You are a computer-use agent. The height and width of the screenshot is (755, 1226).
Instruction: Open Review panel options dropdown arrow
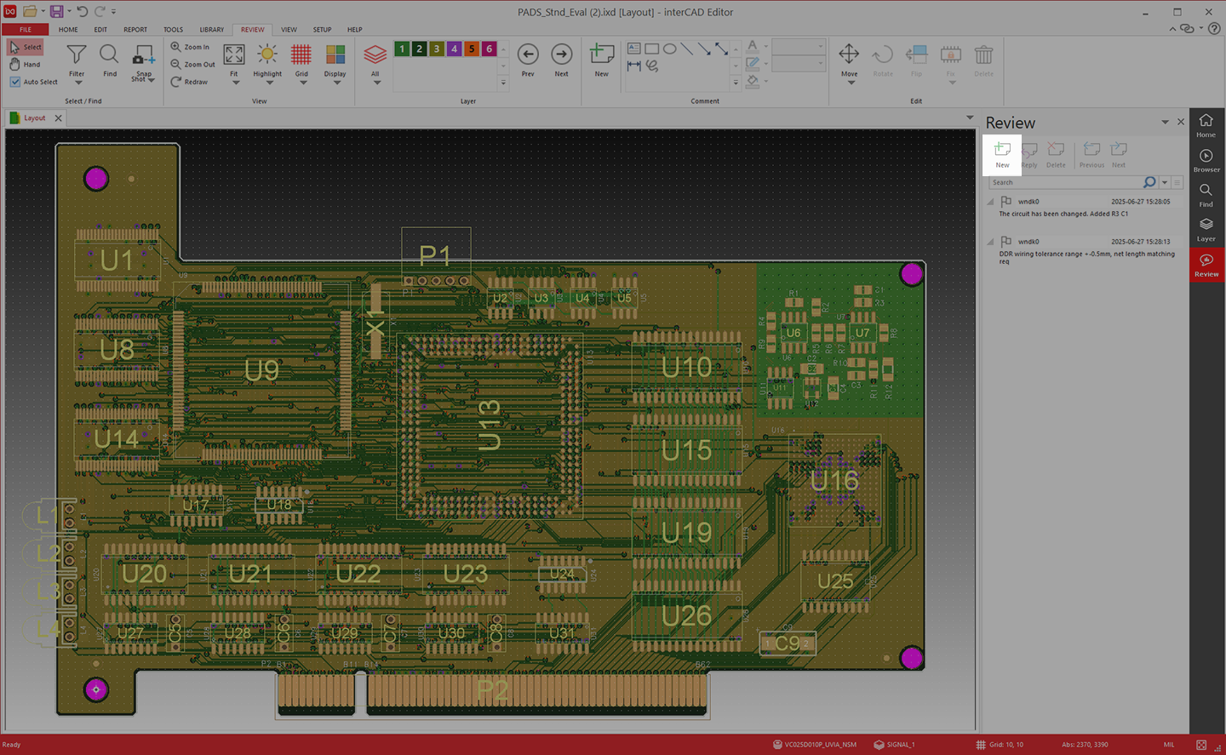coord(1165,123)
